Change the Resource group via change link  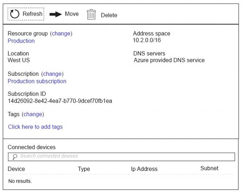61,34
